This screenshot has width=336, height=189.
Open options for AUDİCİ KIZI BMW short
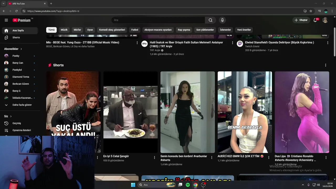pyautogui.click(x=269, y=157)
